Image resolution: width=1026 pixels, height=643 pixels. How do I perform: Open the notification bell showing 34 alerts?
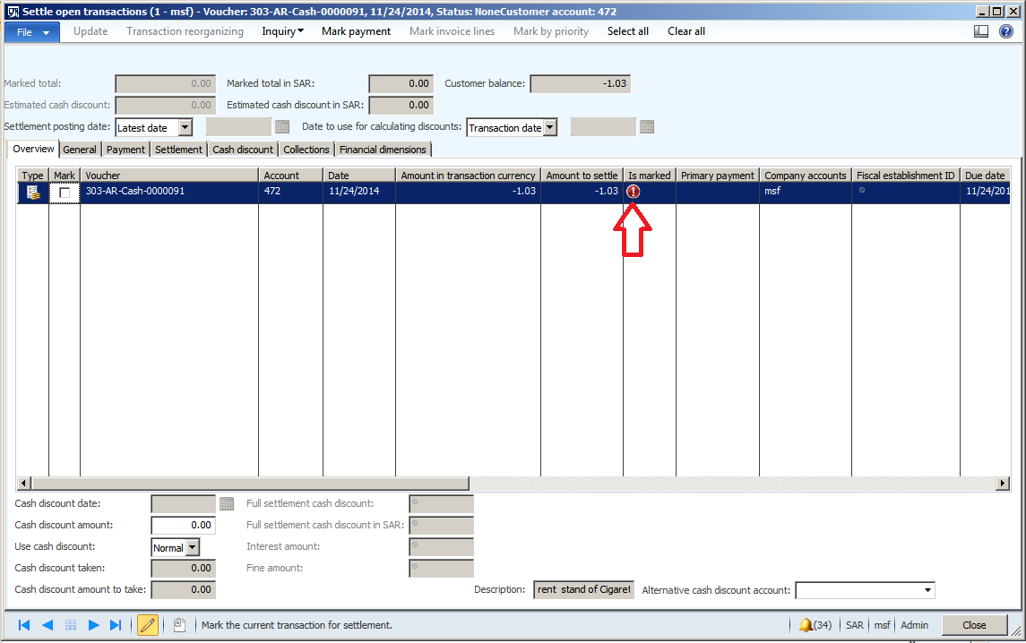(x=806, y=625)
